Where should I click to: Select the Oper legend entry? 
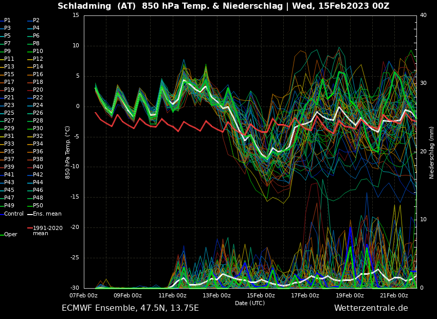coord(11,234)
